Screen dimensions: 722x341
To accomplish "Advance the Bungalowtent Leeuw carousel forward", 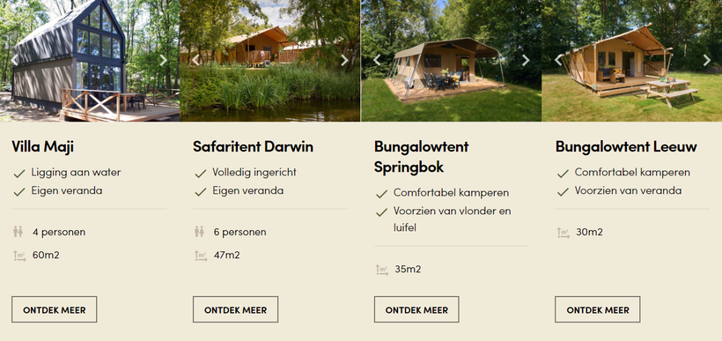I will click(x=706, y=60).
